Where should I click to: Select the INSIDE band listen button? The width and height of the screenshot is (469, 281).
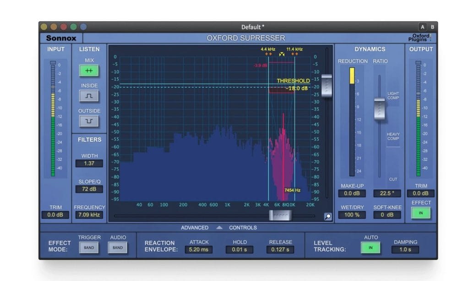(x=89, y=96)
